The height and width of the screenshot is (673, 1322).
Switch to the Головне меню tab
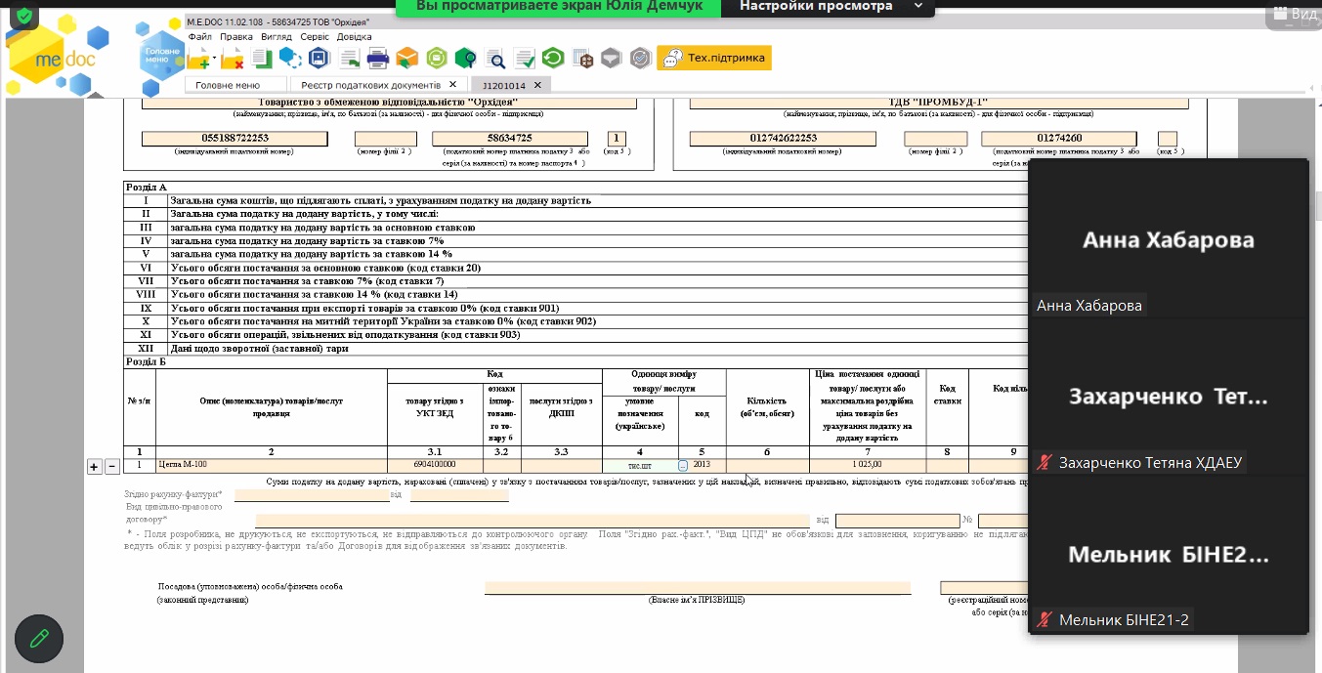pos(235,85)
